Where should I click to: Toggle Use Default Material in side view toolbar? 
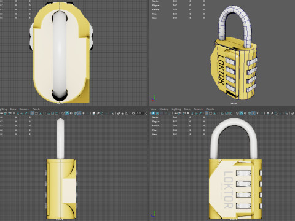pos(71,113)
